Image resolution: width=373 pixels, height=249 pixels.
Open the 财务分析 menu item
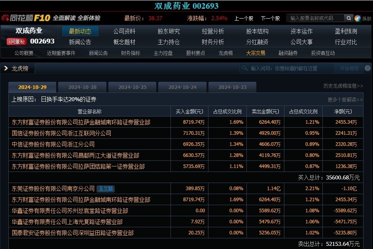[x=213, y=42]
